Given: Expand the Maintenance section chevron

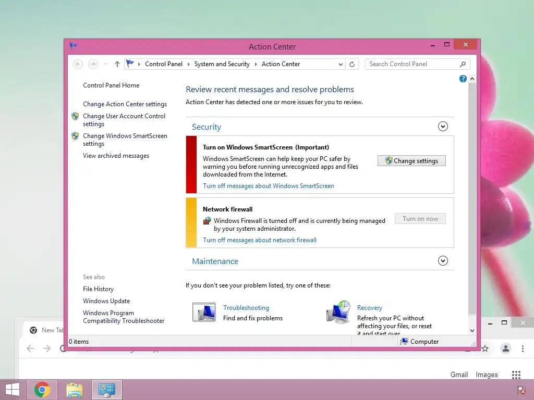Looking at the screenshot, I should (x=443, y=261).
